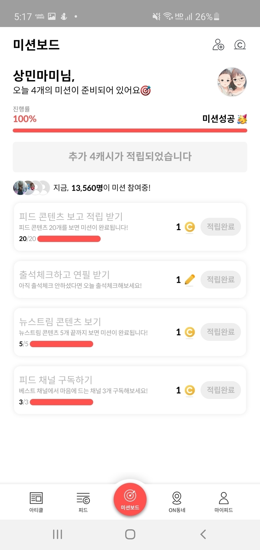Open the 뉴스트림 콘텐츠 보기 mission title

[x=60, y=321]
